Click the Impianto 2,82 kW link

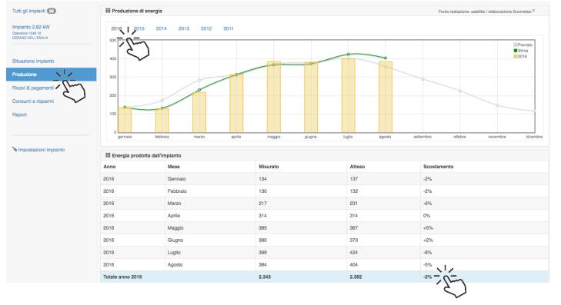(31, 27)
